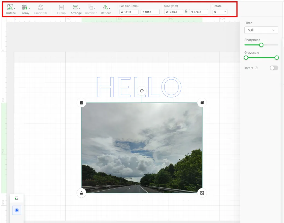Click the lock handle on image
The height and width of the screenshot is (223, 284).
coord(81,193)
